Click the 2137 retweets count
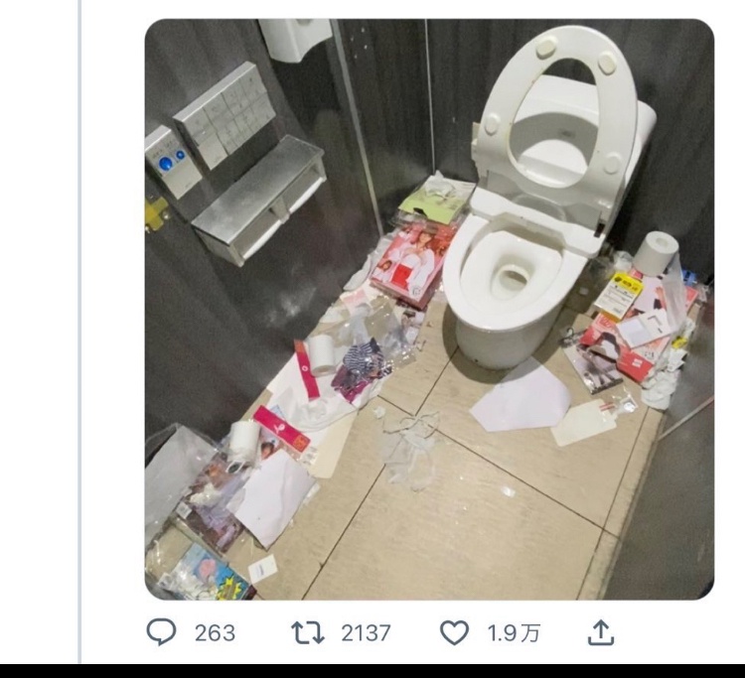This screenshot has width=745, height=678. point(366,633)
